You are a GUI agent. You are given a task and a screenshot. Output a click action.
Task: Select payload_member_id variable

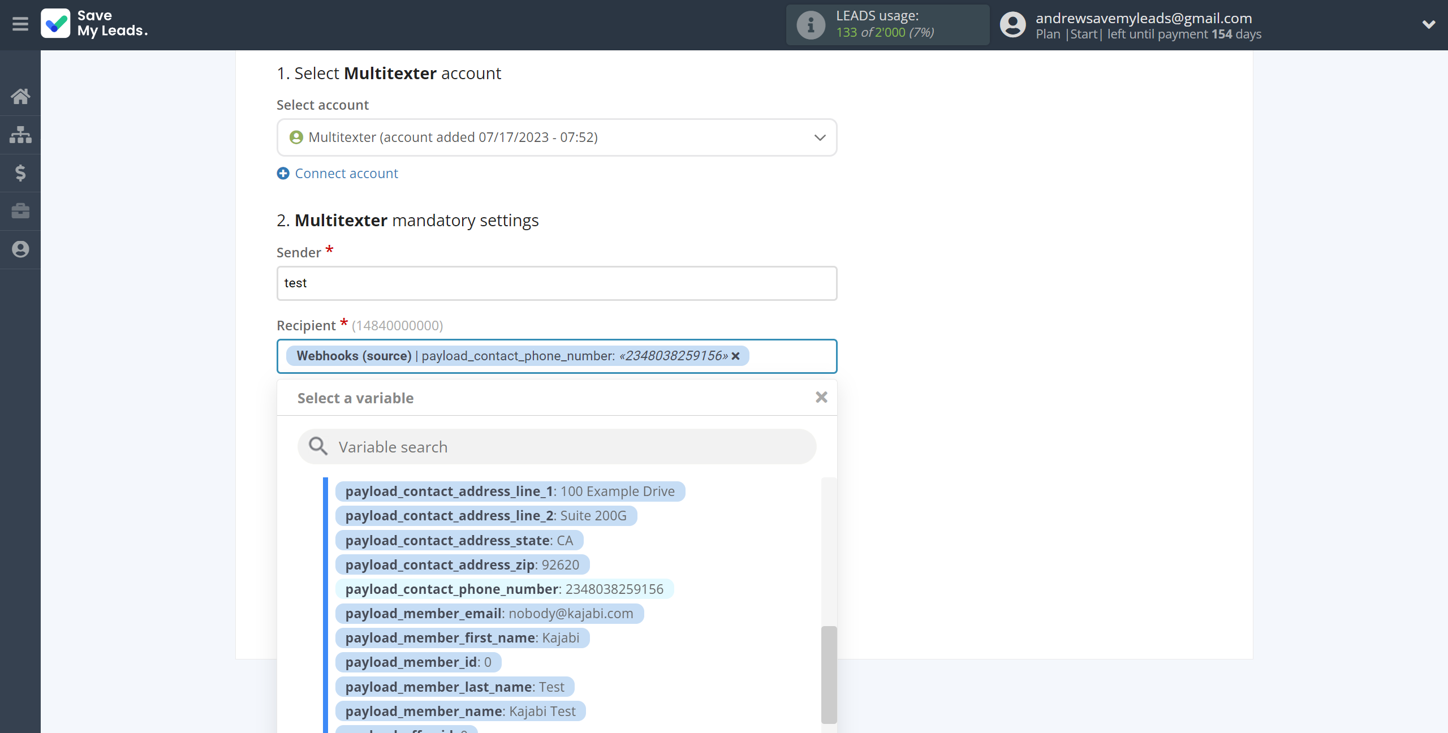(418, 662)
